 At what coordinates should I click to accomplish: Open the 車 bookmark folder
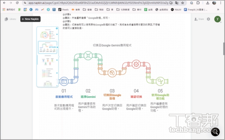coord(110,10)
